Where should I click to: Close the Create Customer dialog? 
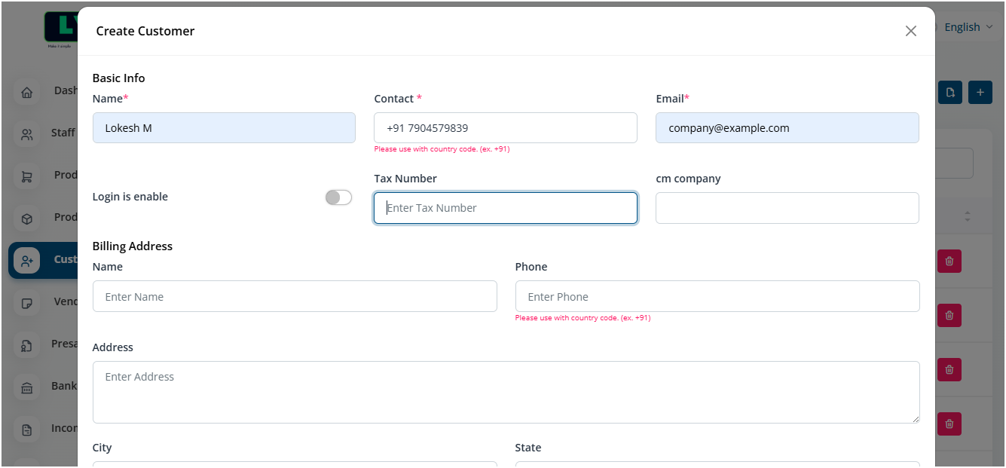tap(910, 31)
